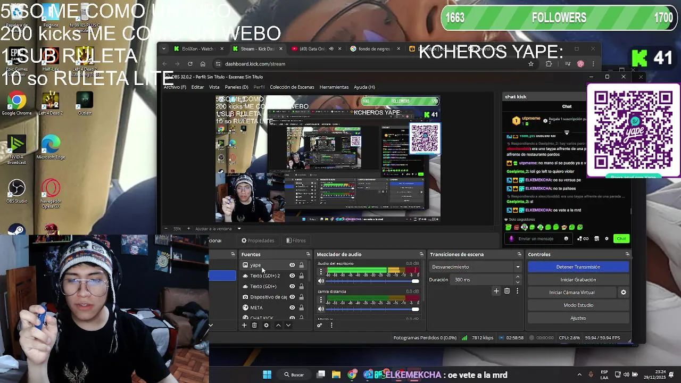Open transition properties dots menu
The height and width of the screenshot is (383, 681).
click(x=517, y=291)
